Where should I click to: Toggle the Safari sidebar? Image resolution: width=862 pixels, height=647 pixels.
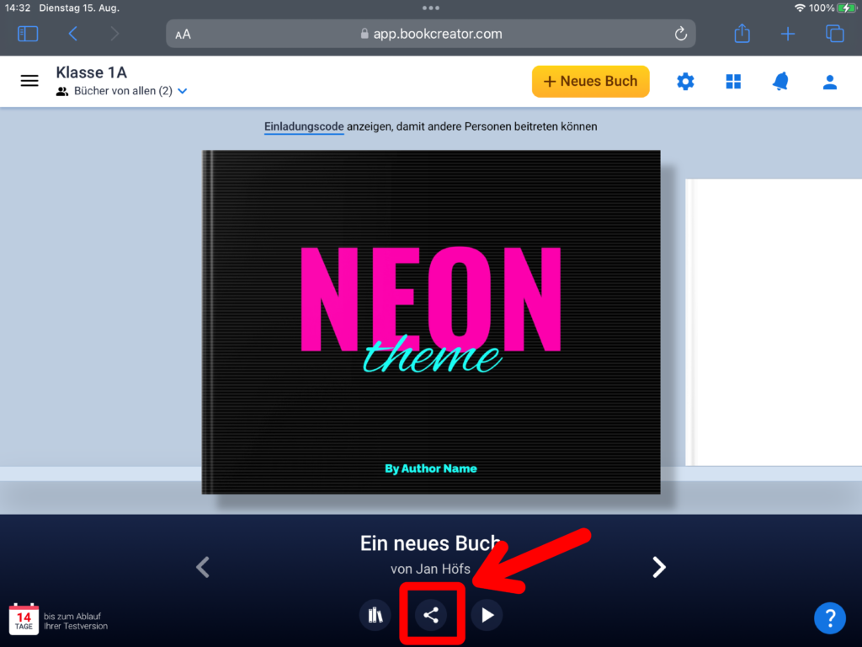point(28,34)
